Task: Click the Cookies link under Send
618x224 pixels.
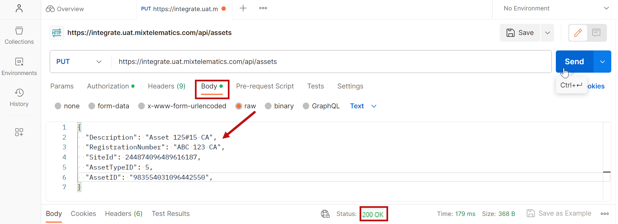Action: pyautogui.click(x=596, y=86)
